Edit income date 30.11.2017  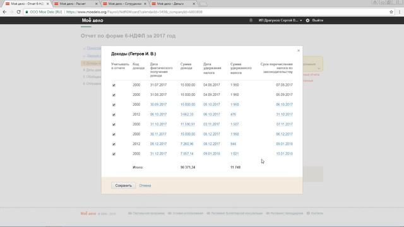(158, 134)
